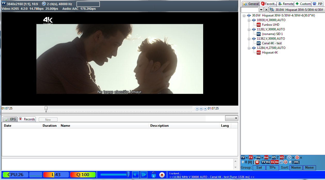Click the timeshift seek bar thumb
The width and height of the screenshot is (325, 180).
(46, 108)
